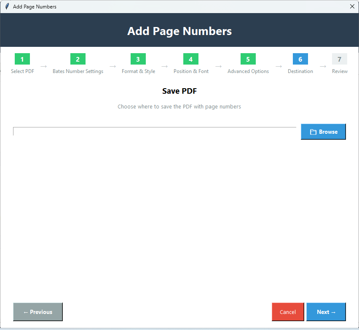Click the step 3 badge above Format & Style
359x330 pixels.
pyautogui.click(x=138, y=59)
